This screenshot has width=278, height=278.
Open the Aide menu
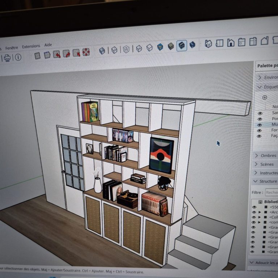coord(48,45)
